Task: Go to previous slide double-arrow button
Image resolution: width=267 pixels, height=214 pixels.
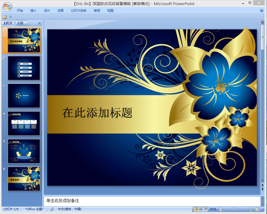Action: click(262, 185)
